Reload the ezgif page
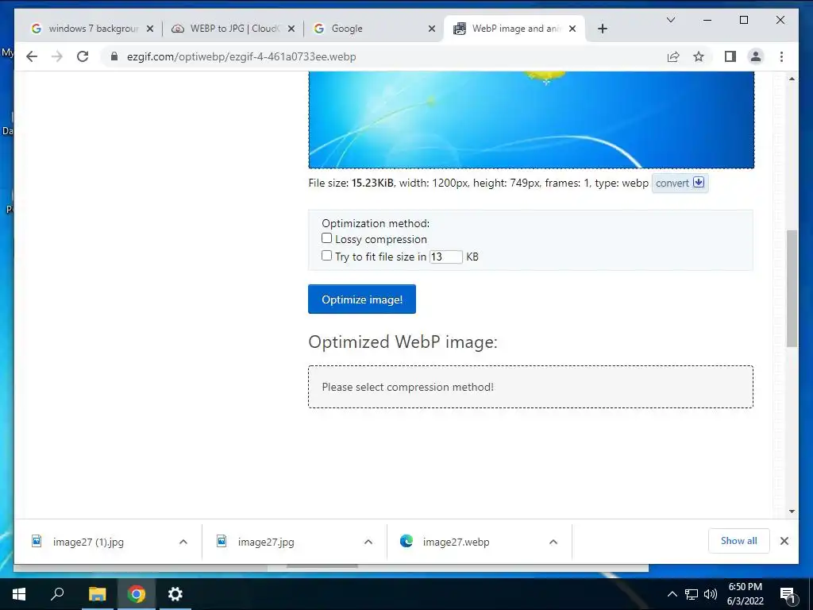The height and width of the screenshot is (610, 813). [83, 56]
